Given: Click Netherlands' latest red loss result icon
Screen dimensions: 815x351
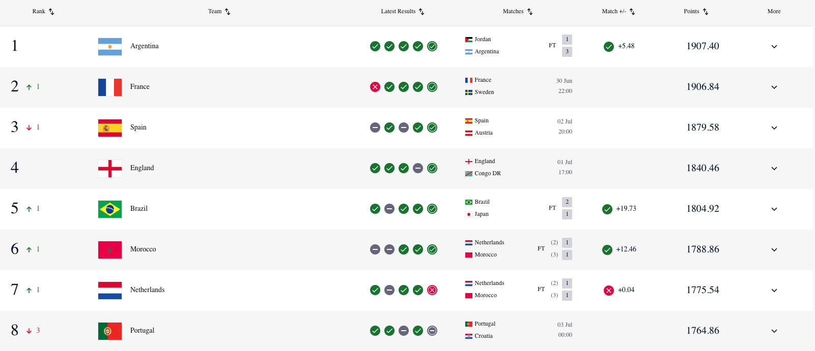Looking at the screenshot, I should click(x=432, y=290).
